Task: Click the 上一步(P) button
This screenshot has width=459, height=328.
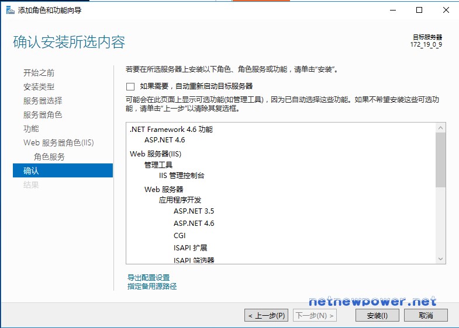Action: coord(267,315)
